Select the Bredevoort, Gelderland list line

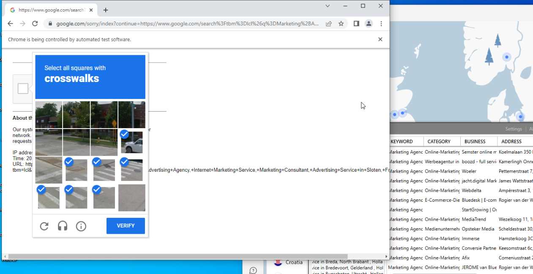(347, 268)
